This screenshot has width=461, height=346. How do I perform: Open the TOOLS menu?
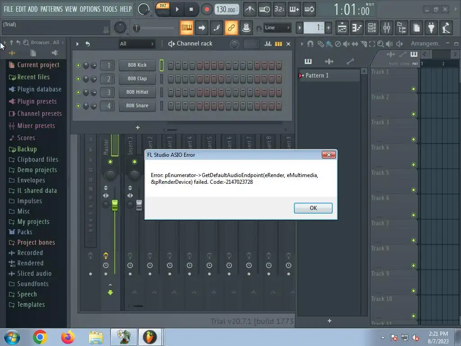[110, 9]
